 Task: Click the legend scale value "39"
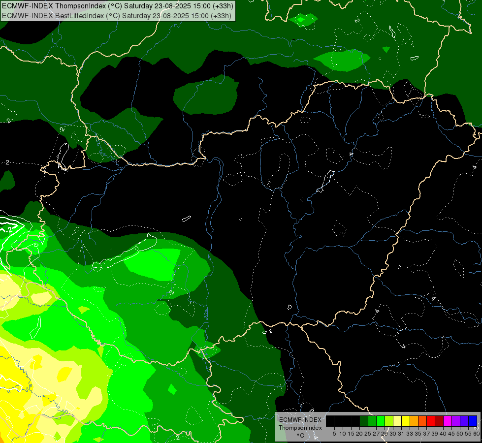pyautogui.click(x=435, y=434)
